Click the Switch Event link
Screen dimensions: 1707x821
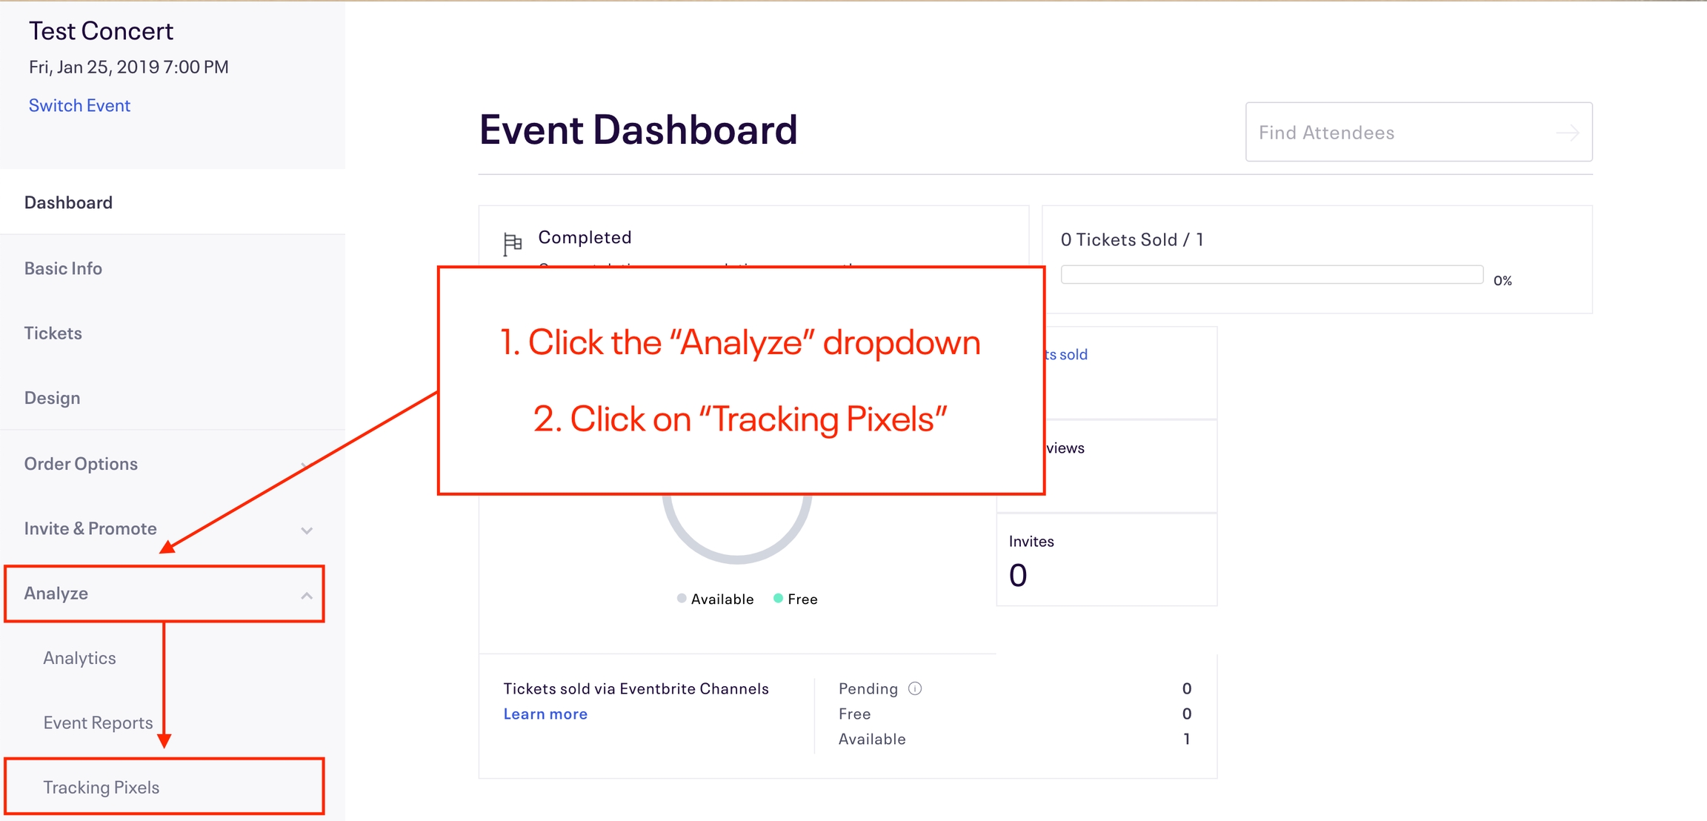pyautogui.click(x=79, y=105)
